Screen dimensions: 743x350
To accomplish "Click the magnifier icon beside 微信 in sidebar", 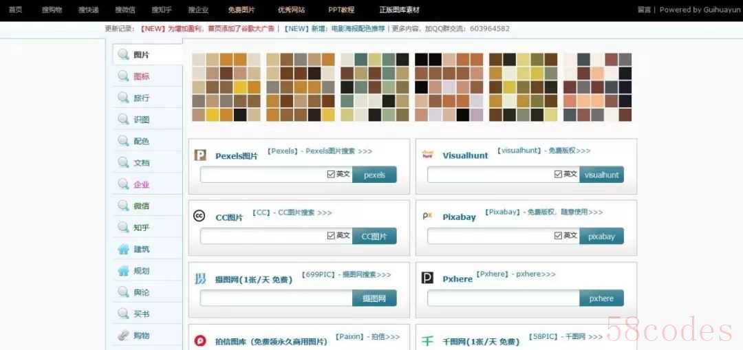I will coord(123,206).
